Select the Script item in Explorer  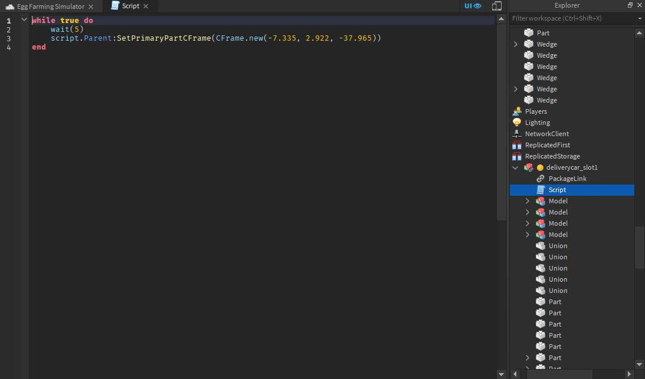click(557, 190)
